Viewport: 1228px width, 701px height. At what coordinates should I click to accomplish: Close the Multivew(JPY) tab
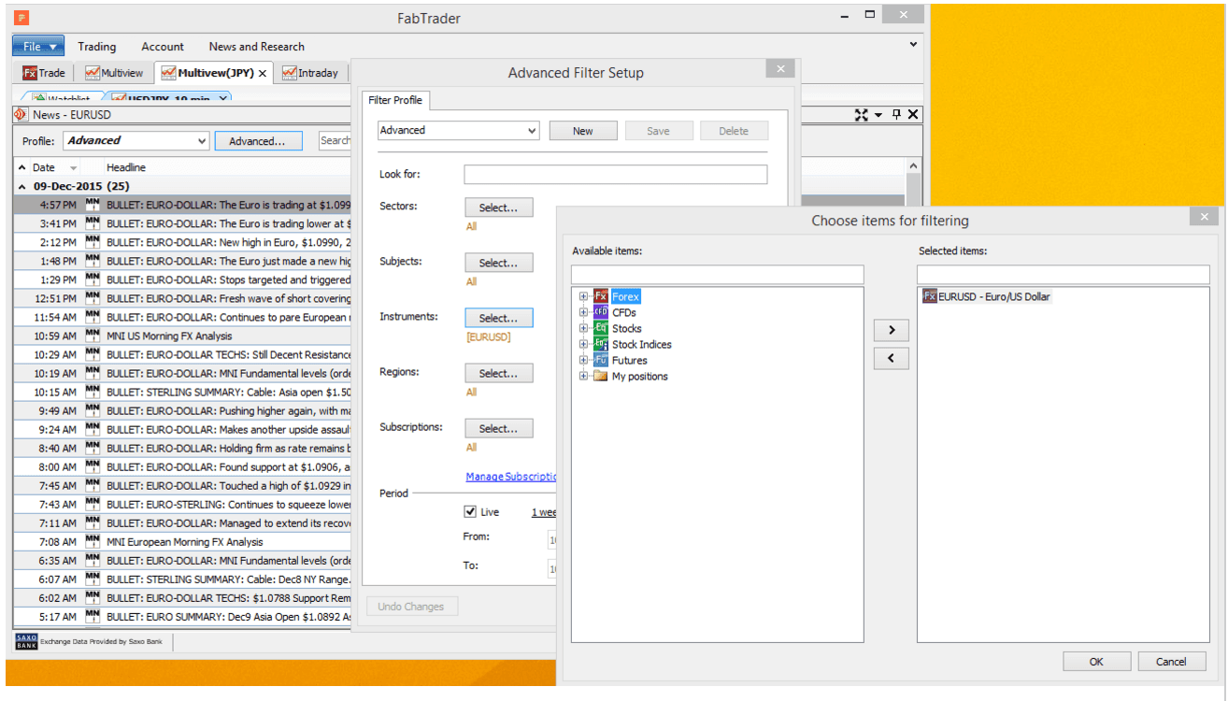[x=263, y=73]
